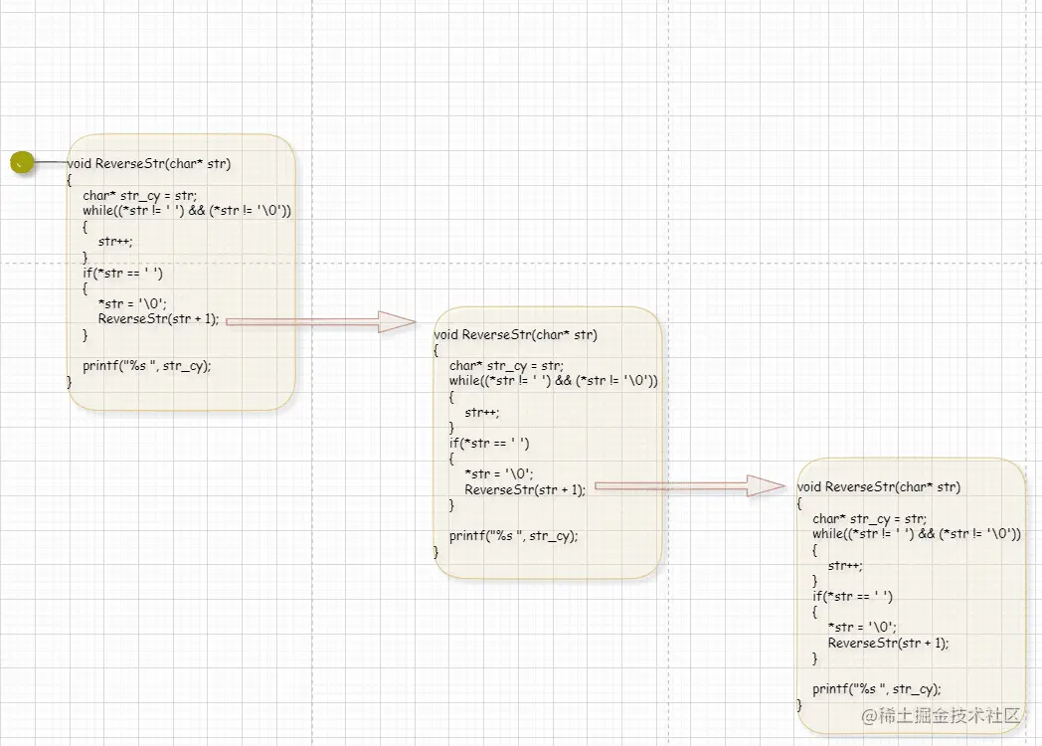
Task: Click 'void ReverseStr(char* str)' heading in leftmost box
Action: 149,163
